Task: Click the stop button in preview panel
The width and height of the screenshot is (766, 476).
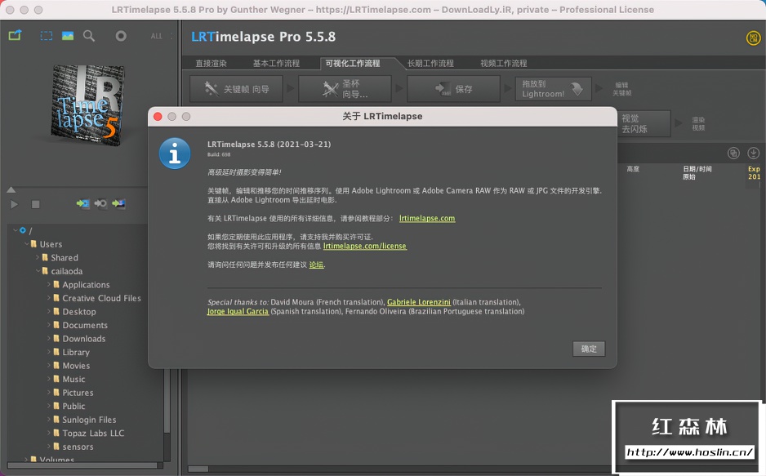Action: (x=36, y=204)
